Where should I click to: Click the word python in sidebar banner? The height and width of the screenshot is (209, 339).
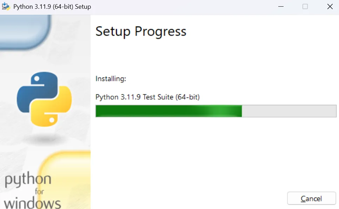(x=28, y=179)
